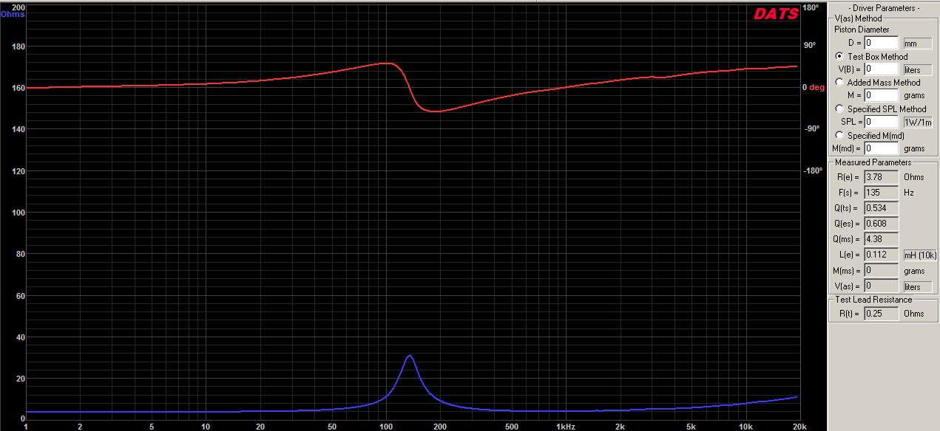The width and height of the screenshot is (940, 431).
Task: Click the 'Measured Parameters' group heading
Action: click(x=873, y=162)
